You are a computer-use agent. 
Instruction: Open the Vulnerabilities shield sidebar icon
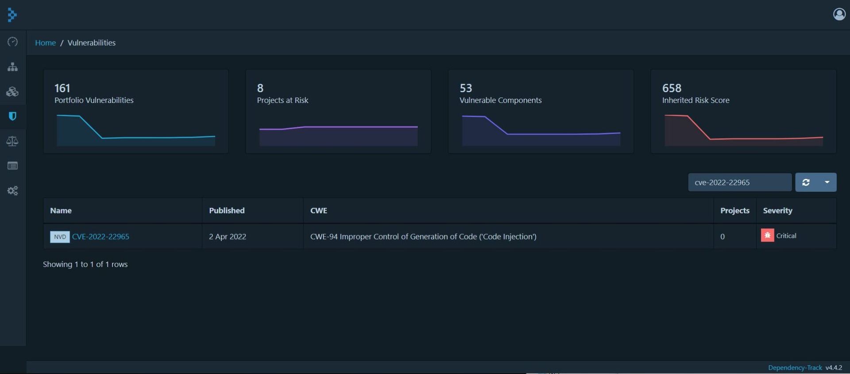[x=12, y=116]
